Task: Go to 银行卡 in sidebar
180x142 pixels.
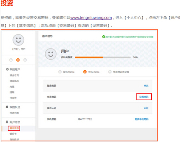Action: [x=13, y=134]
